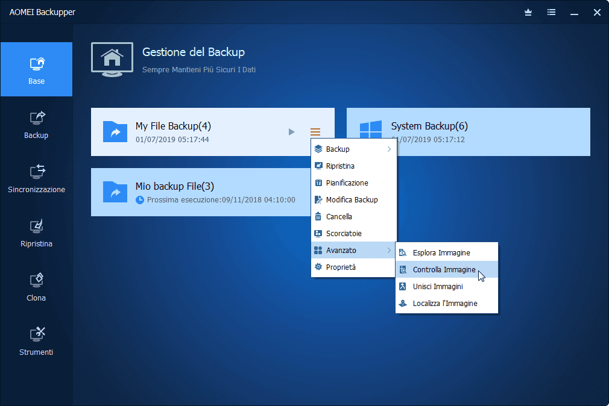
Task: Click the check icon beside Controlla Immagine
Action: point(403,270)
